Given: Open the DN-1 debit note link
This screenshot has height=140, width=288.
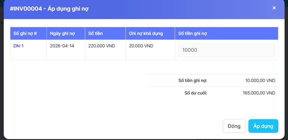Looking at the screenshot, I should coord(18,46).
